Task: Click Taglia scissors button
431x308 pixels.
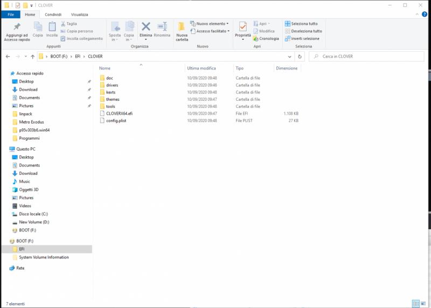Action: coord(69,24)
